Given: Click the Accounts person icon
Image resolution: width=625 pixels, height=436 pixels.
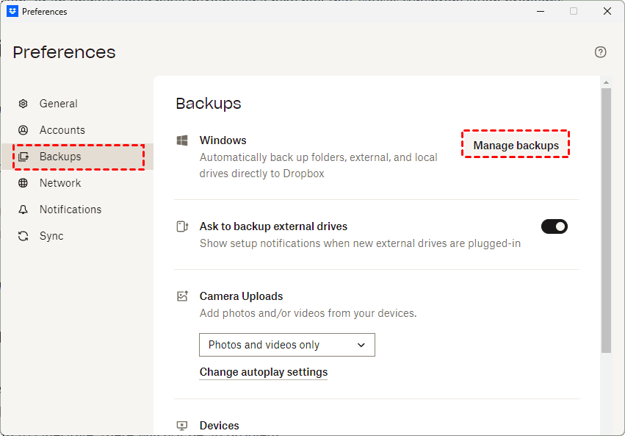Looking at the screenshot, I should (24, 130).
